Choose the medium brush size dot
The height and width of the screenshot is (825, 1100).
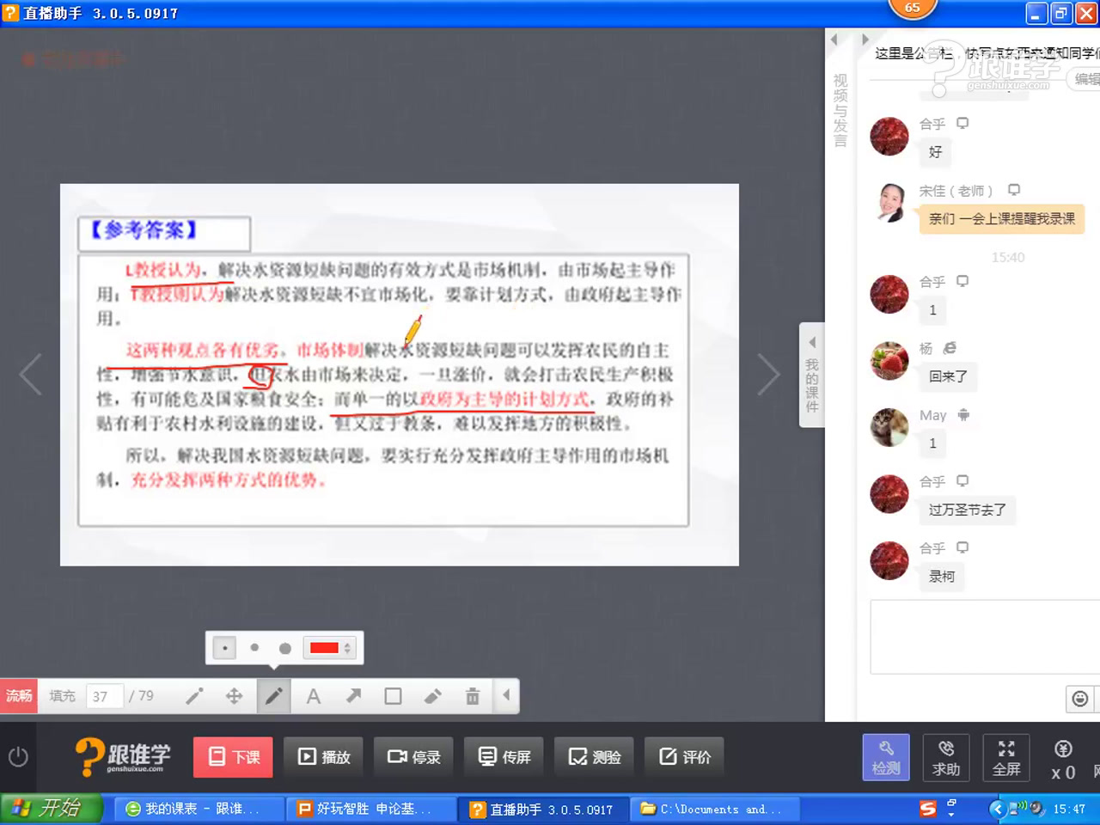(x=254, y=648)
